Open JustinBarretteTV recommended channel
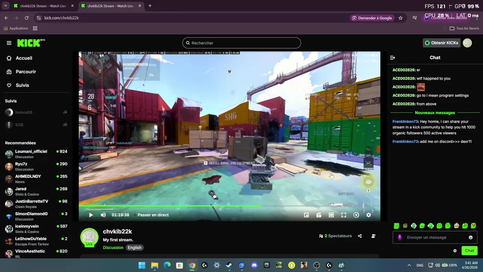483x272 pixels. pos(36,204)
